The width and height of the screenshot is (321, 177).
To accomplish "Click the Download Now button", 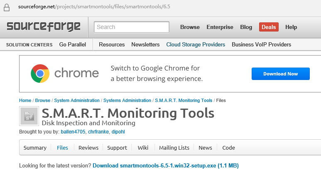I will coord(280,74).
